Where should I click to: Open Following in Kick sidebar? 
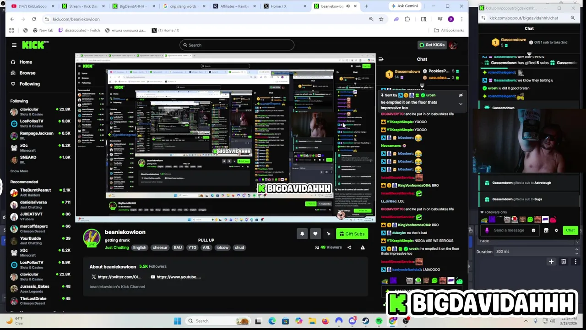[x=25, y=84]
